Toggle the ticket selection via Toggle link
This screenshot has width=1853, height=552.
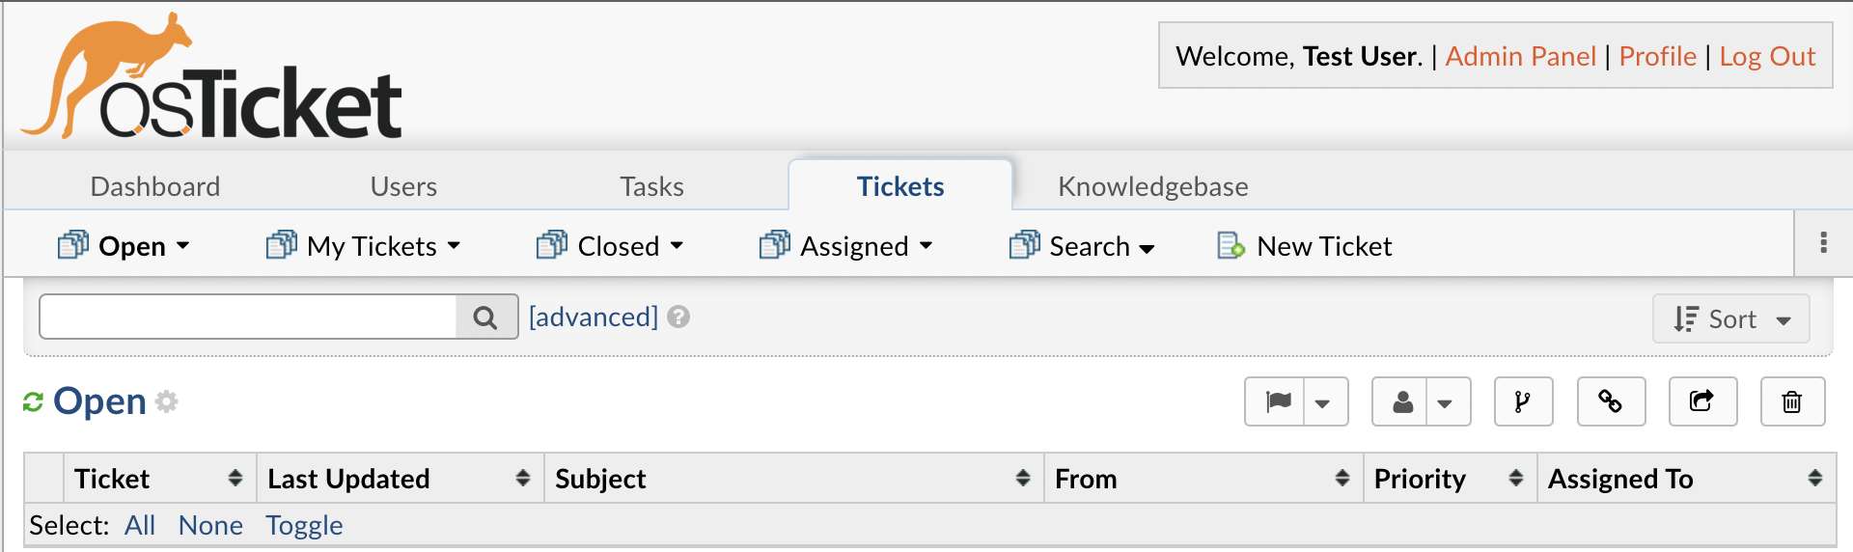coord(304,525)
